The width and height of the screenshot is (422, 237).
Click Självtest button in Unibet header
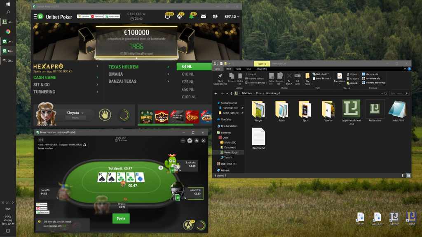tap(83, 16)
